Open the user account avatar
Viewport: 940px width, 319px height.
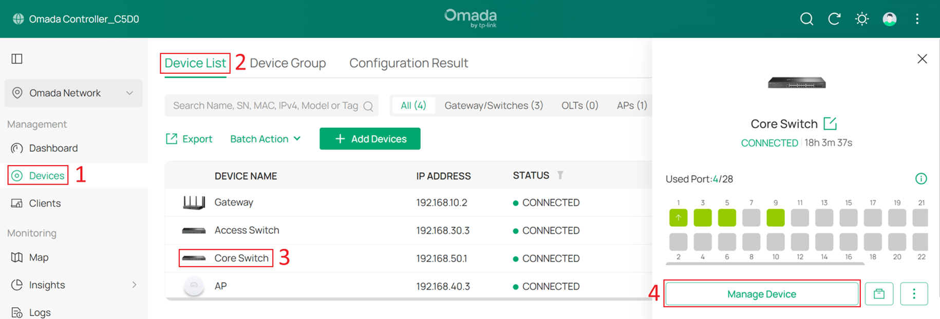coord(890,19)
